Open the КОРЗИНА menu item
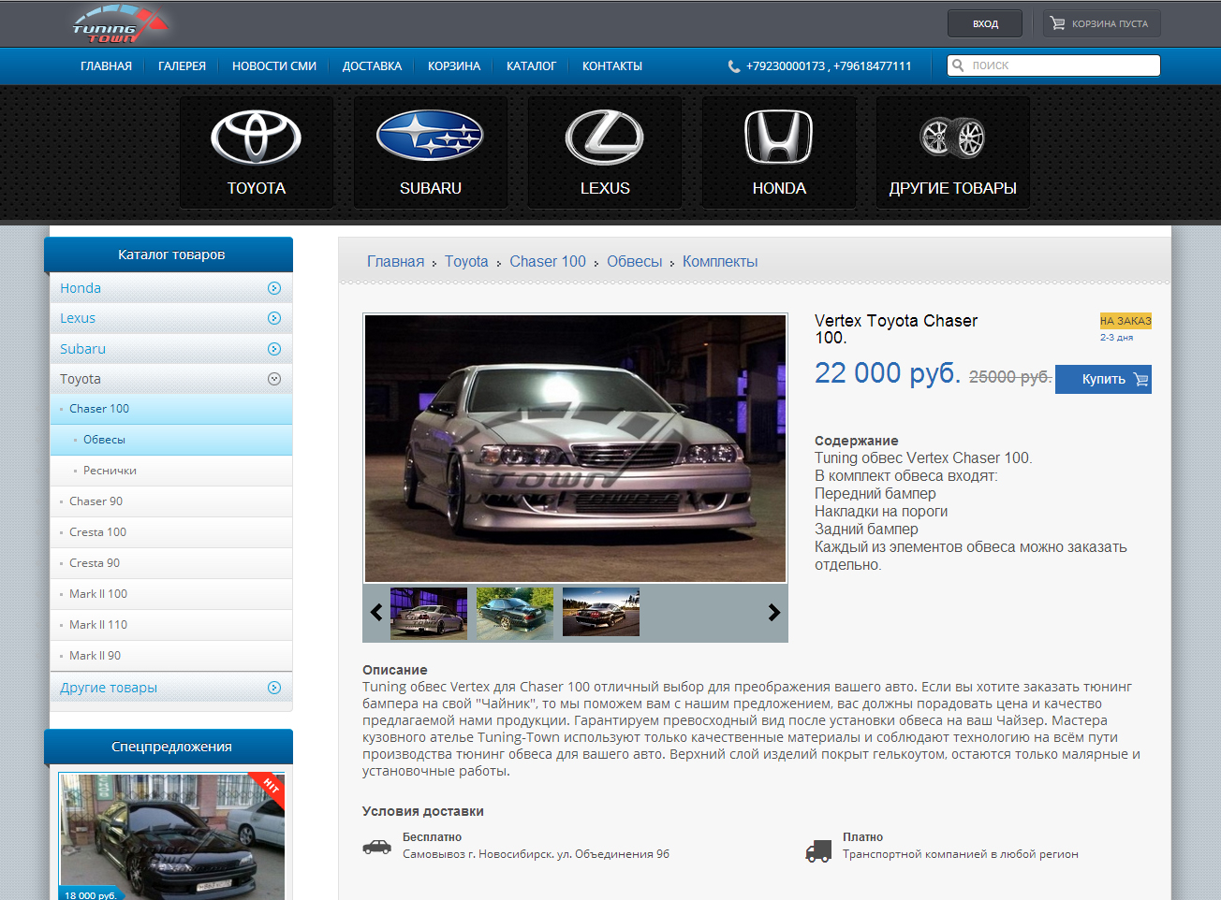Image resolution: width=1221 pixels, height=900 pixels. (454, 66)
